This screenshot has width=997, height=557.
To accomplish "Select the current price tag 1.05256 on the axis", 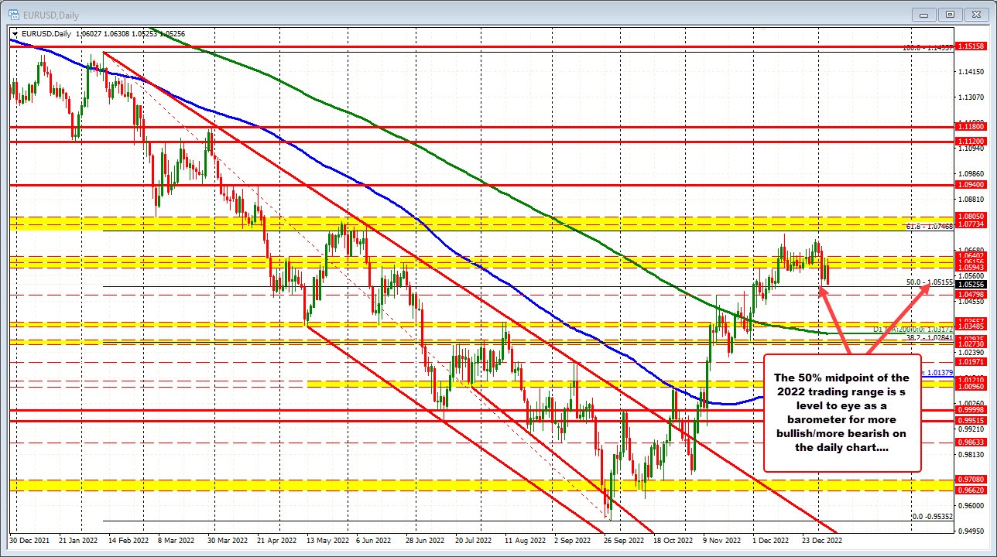I will tap(974, 283).
